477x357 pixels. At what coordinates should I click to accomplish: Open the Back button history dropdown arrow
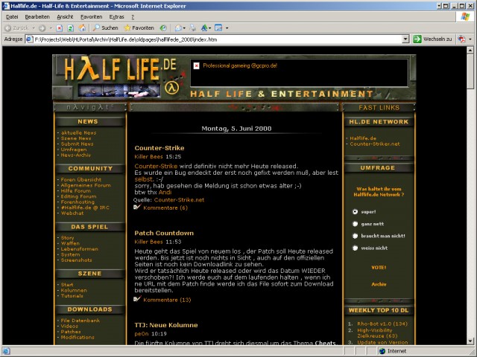34,28
